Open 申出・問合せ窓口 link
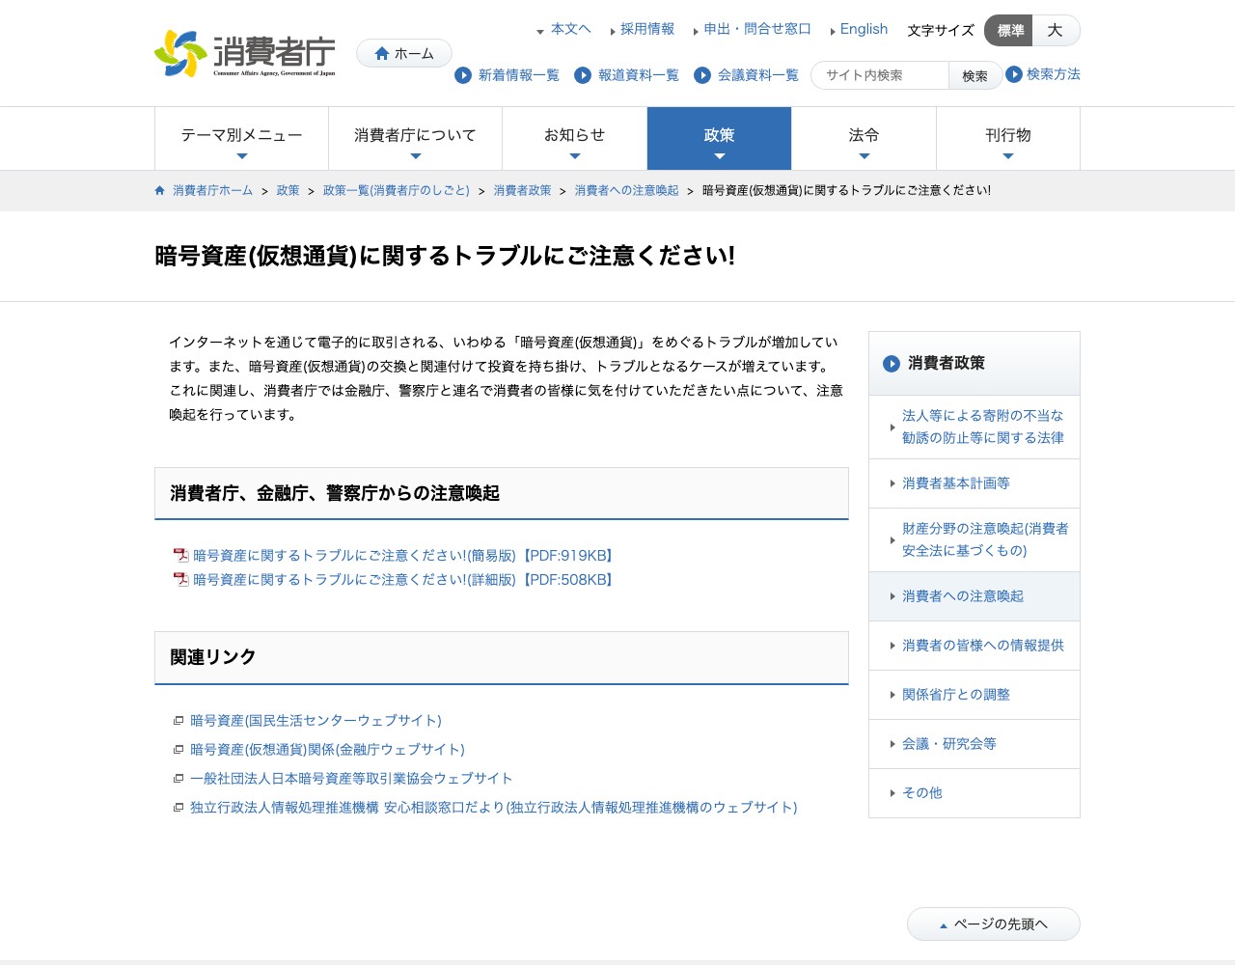 (x=757, y=29)
